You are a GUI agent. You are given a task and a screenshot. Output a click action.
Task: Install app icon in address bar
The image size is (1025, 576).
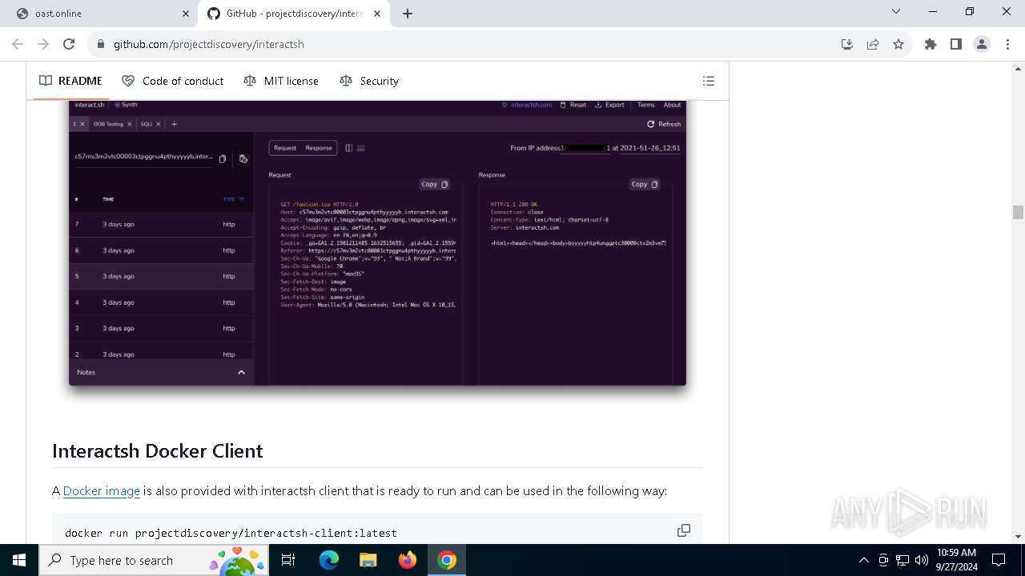tap(847, 44)
